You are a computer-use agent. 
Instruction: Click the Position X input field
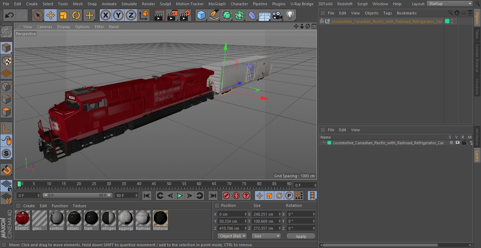coord(230,214)
